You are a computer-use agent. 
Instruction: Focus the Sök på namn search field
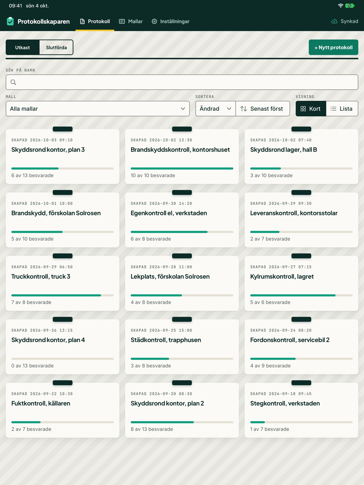(182, 82)
